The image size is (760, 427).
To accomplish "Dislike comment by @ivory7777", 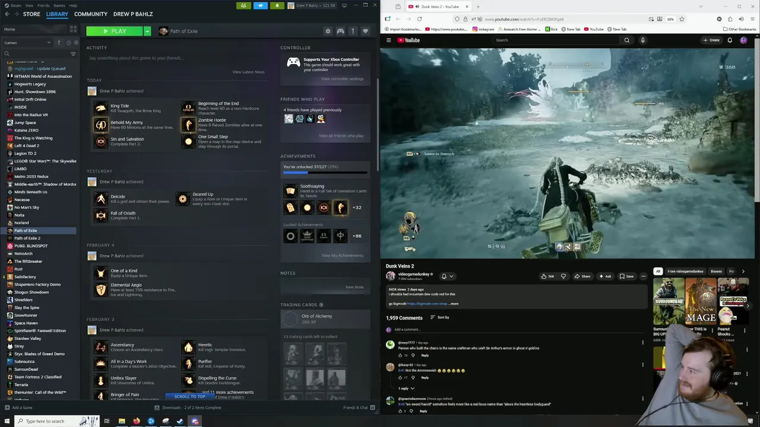I will (x=413, y=355).
